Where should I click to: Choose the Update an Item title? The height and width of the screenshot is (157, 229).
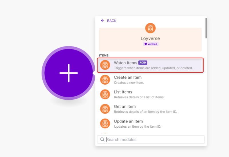pyautogui.click(x=128, y=121)
